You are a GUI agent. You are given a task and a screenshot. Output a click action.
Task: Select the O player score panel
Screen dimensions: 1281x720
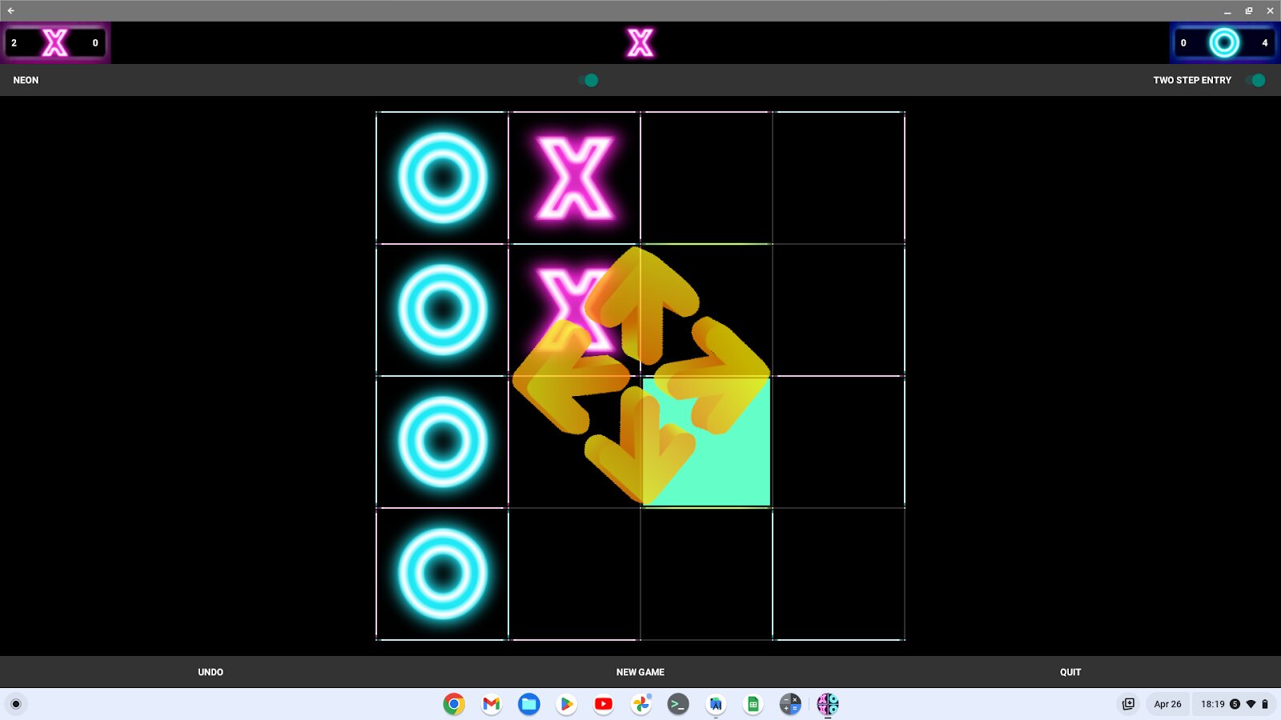point(1224,42)
